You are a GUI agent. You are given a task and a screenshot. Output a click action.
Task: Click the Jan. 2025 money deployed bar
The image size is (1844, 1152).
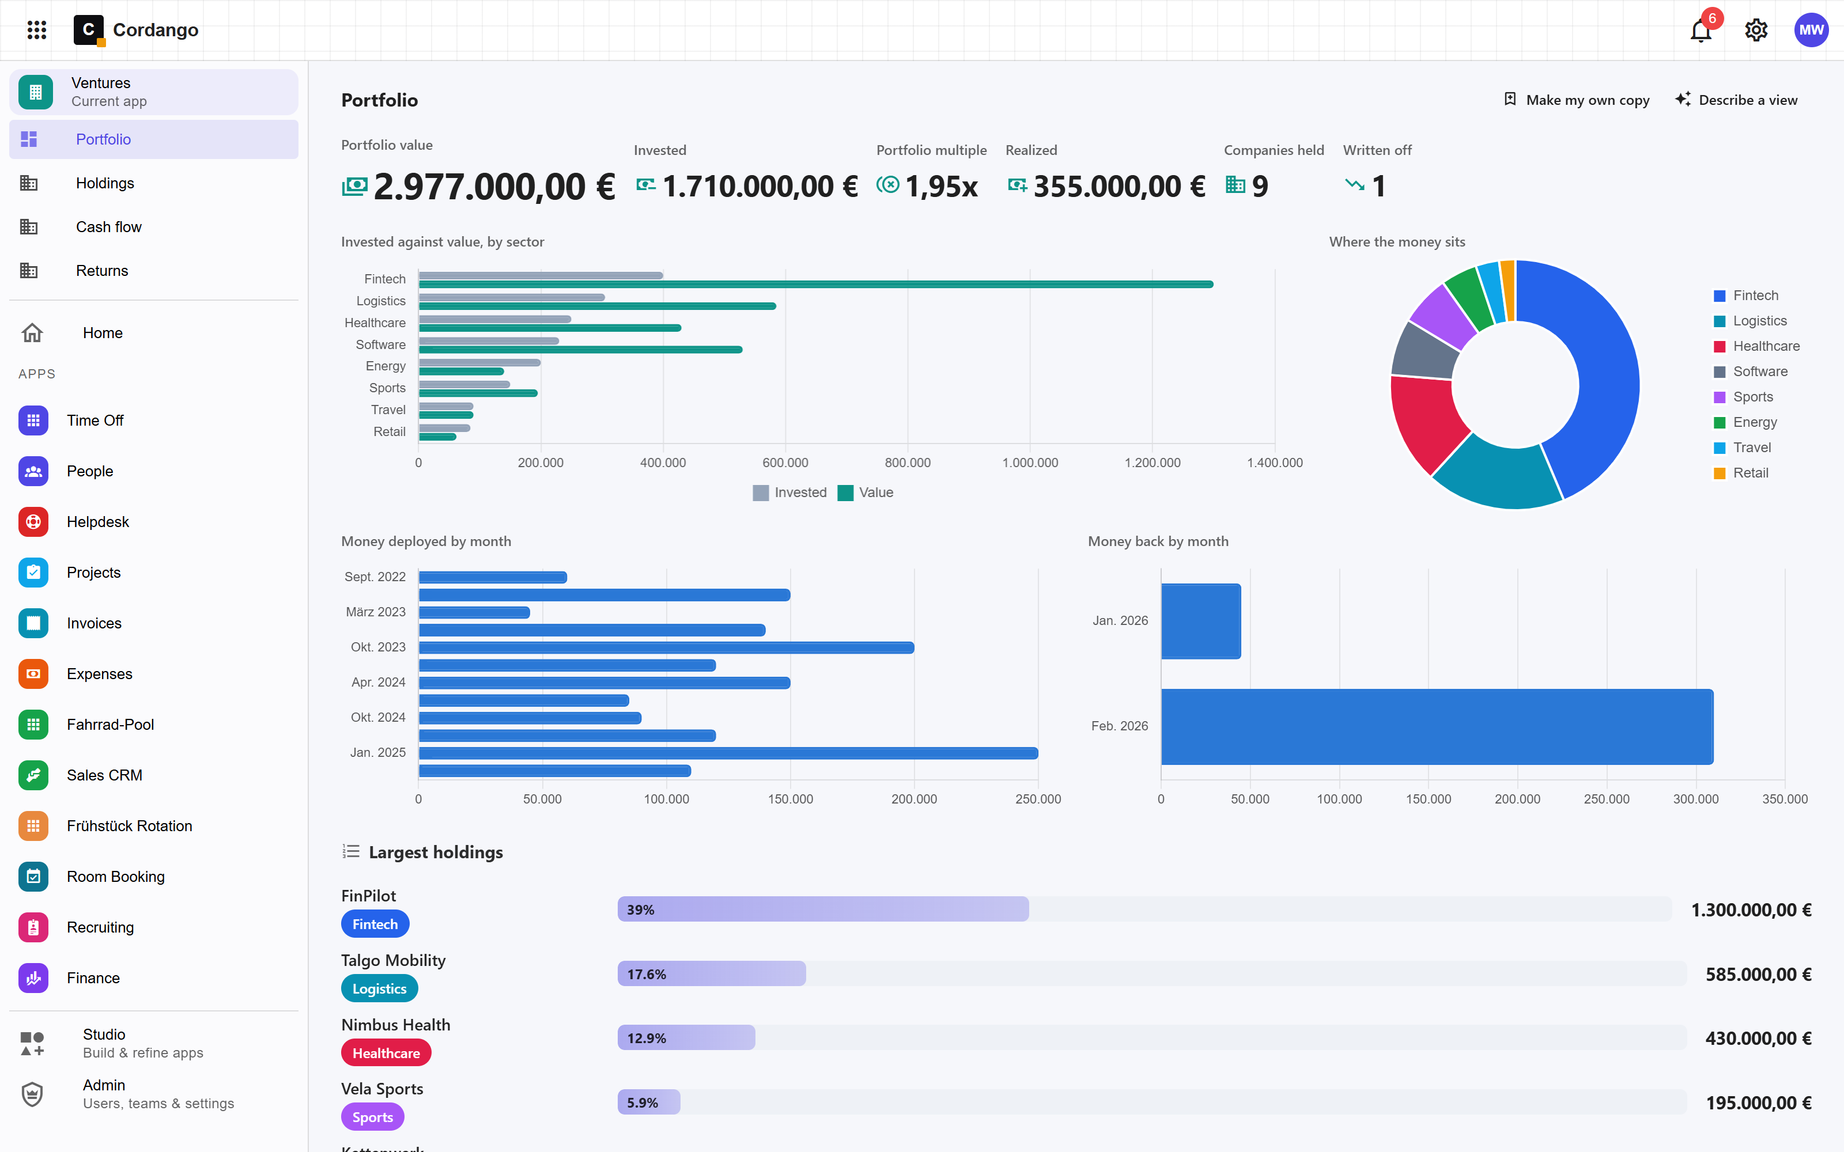728,753
